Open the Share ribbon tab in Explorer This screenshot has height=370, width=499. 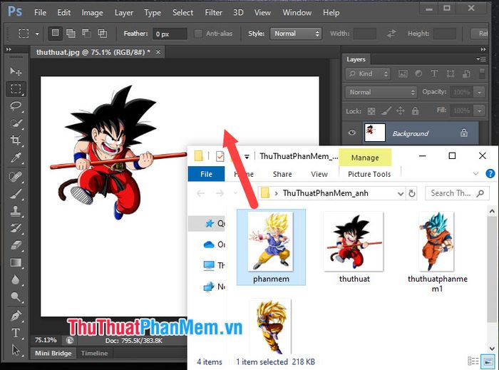[282, 174]
